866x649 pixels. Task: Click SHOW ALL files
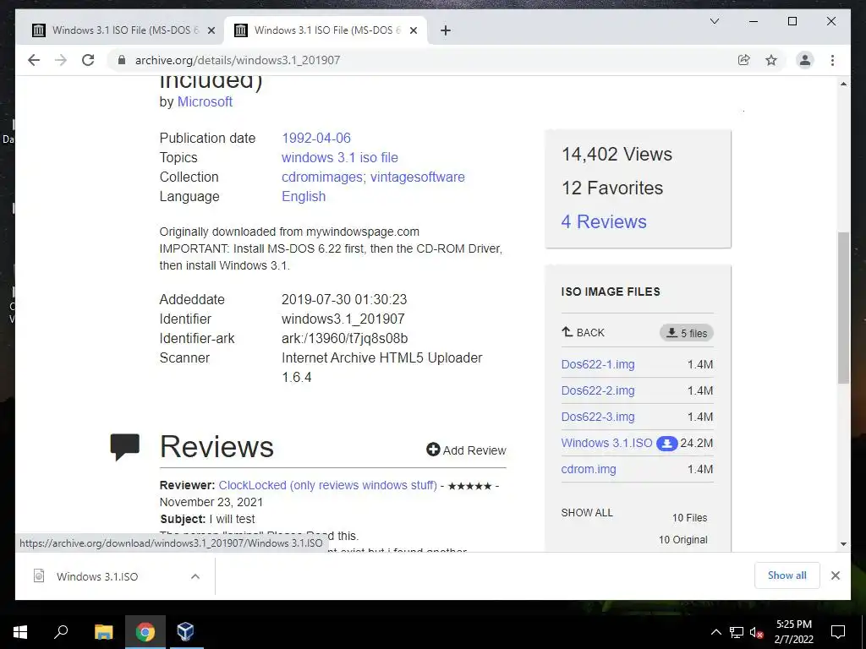click(x=587, y=513)
